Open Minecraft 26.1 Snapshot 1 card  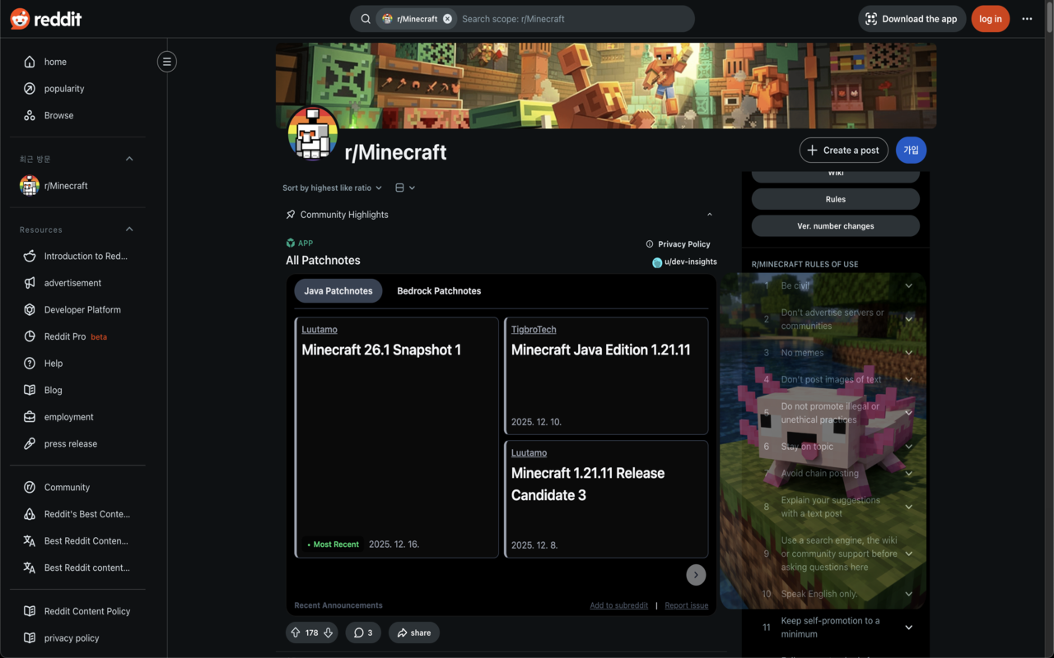(x=397, y=438)
